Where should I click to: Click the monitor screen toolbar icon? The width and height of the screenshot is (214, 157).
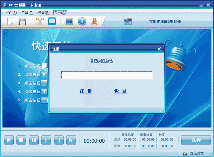click(69, 22)
